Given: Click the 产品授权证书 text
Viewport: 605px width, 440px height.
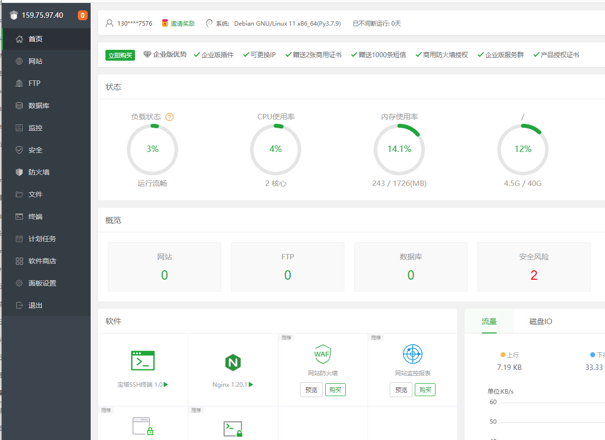Looking at the screenshot, I should (x=560, y=55).
